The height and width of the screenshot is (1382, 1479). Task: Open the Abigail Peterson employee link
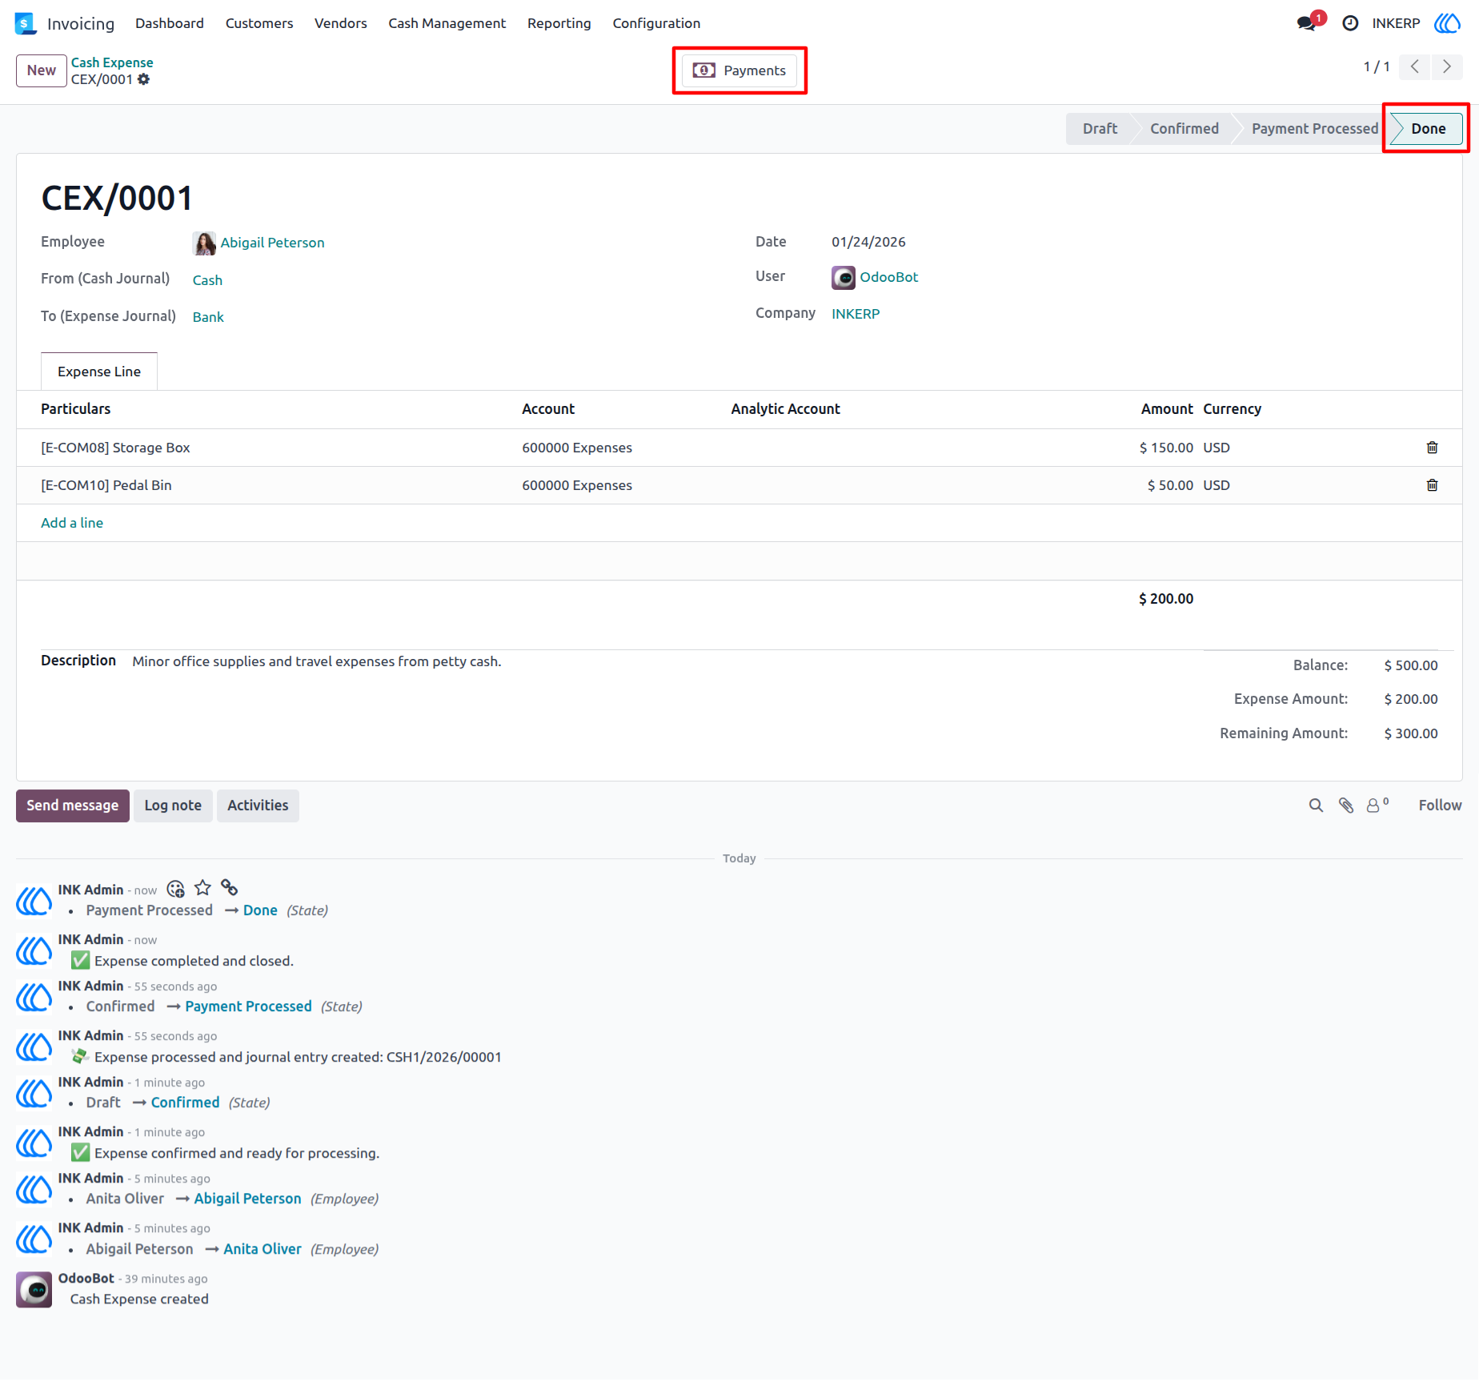pos(273,243)
